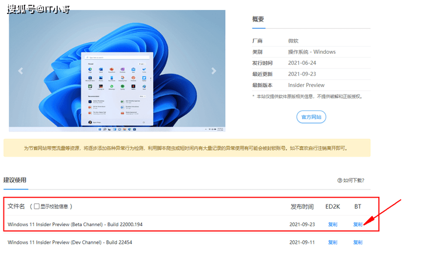Click the 操作系统 - Windows category value
Image resolution: width=421 pixels, height=263 pixels.
click(x=312, y=52)
